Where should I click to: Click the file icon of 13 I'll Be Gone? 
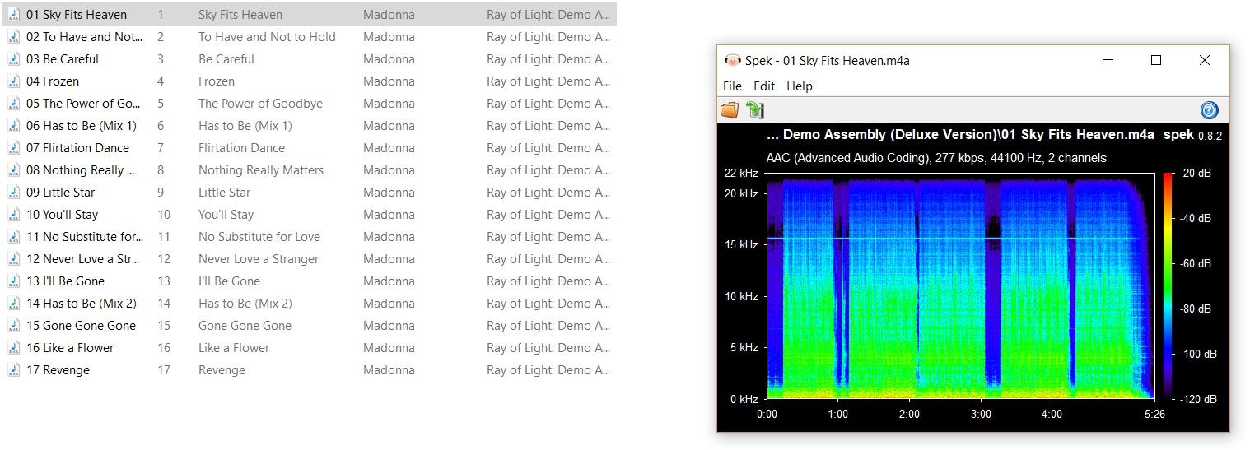pyautogui.click(x=14, y=281)
